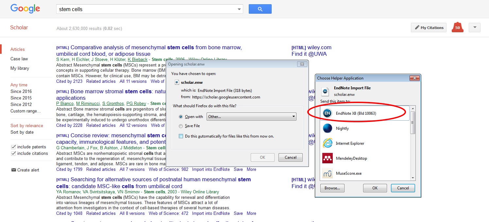489x222 pixels.
Task: Tick Do this automatically for files checkbox
Action: (181, 136)
